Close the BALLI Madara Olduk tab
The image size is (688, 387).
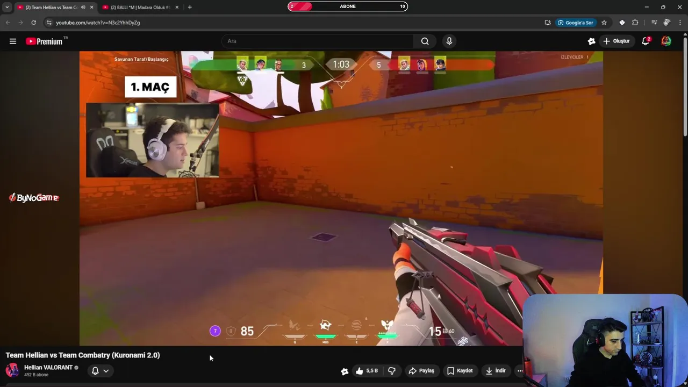pyautogui.click(x=177, y=7)
